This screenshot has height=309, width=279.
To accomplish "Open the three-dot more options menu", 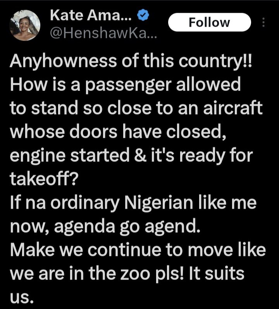I will (x=264, y=23).
